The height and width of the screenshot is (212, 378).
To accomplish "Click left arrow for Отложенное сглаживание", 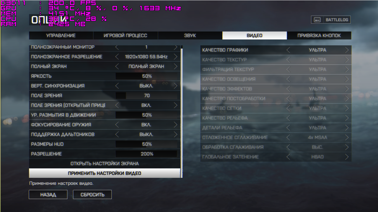I will (288, 138).
